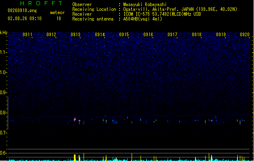The image size is (254, 161).
Task: Click the observer name Masayuki Kobayashi
Action: point(145,4)
